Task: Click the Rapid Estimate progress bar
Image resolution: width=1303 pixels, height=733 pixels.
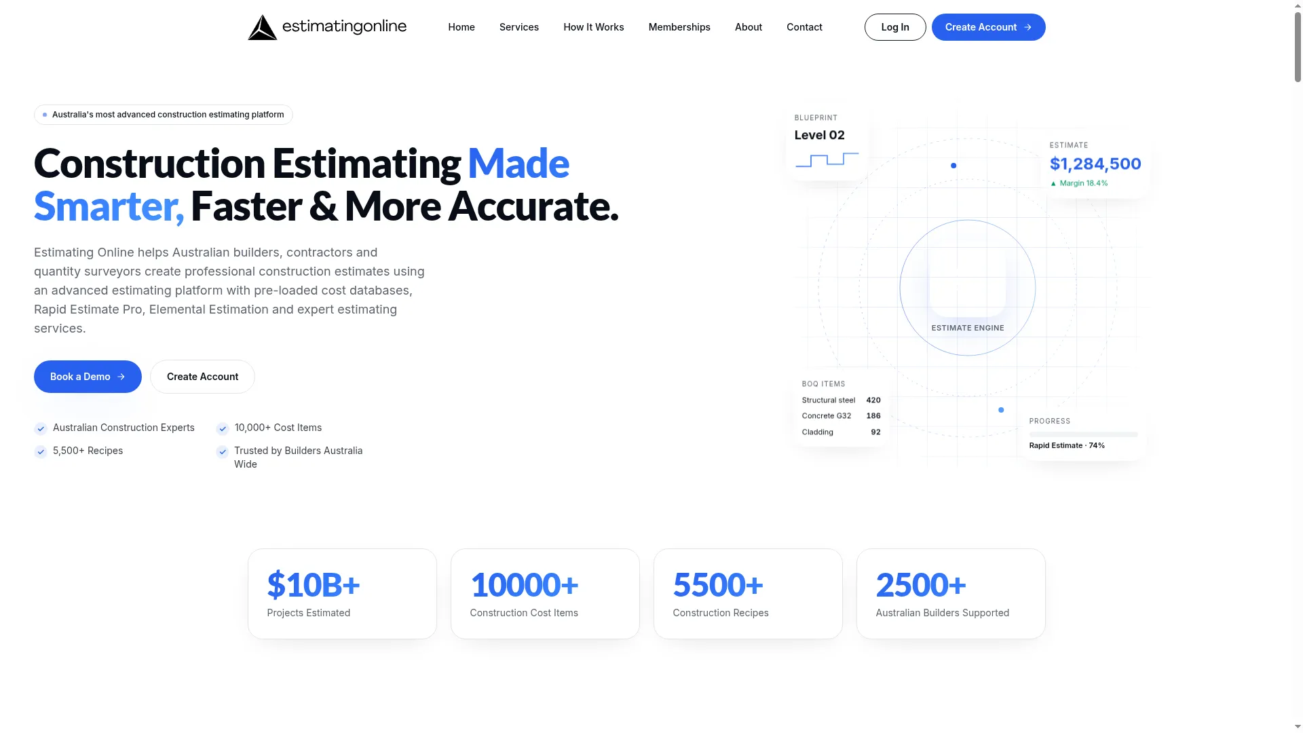Action: [1084, 434]
